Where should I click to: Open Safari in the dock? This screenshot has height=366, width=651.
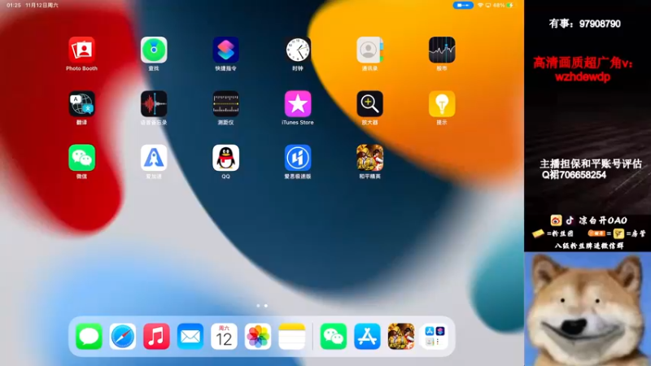pyautogui.click(x=123, y=336)
